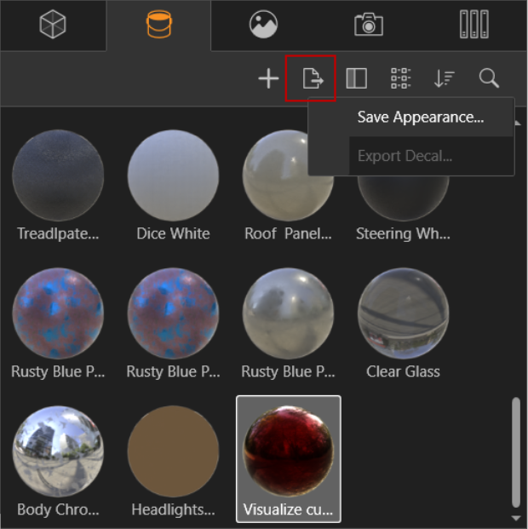The height and width of the screenshot is (529, 528).
Task: Choose Save Appearance from the menu
Action: click(420, 118)
